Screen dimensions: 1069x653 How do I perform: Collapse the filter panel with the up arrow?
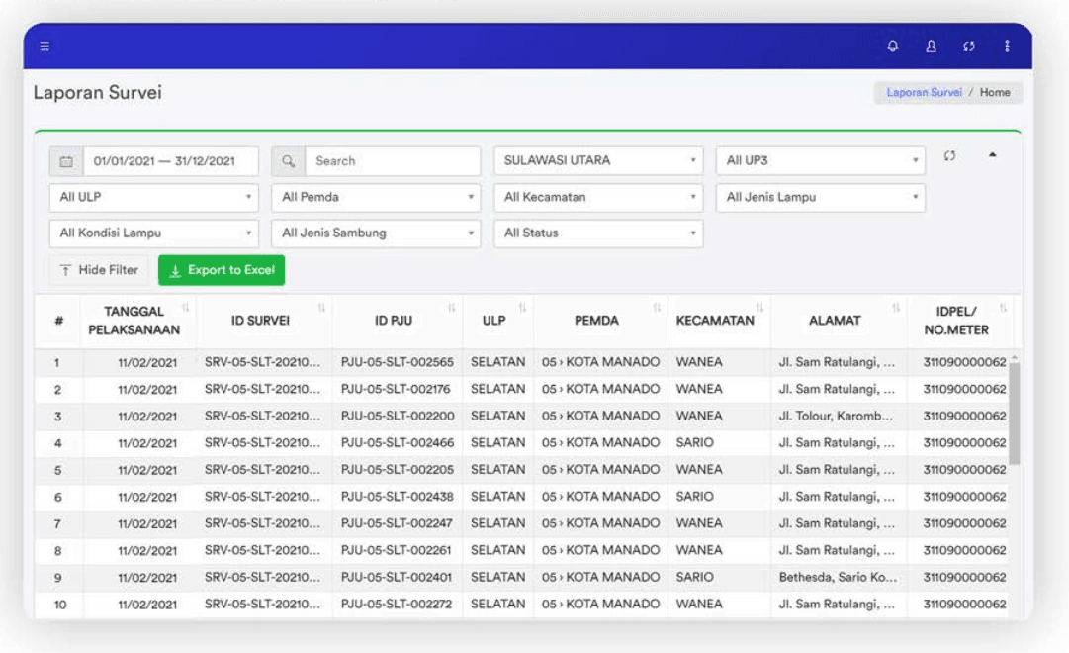993,155
